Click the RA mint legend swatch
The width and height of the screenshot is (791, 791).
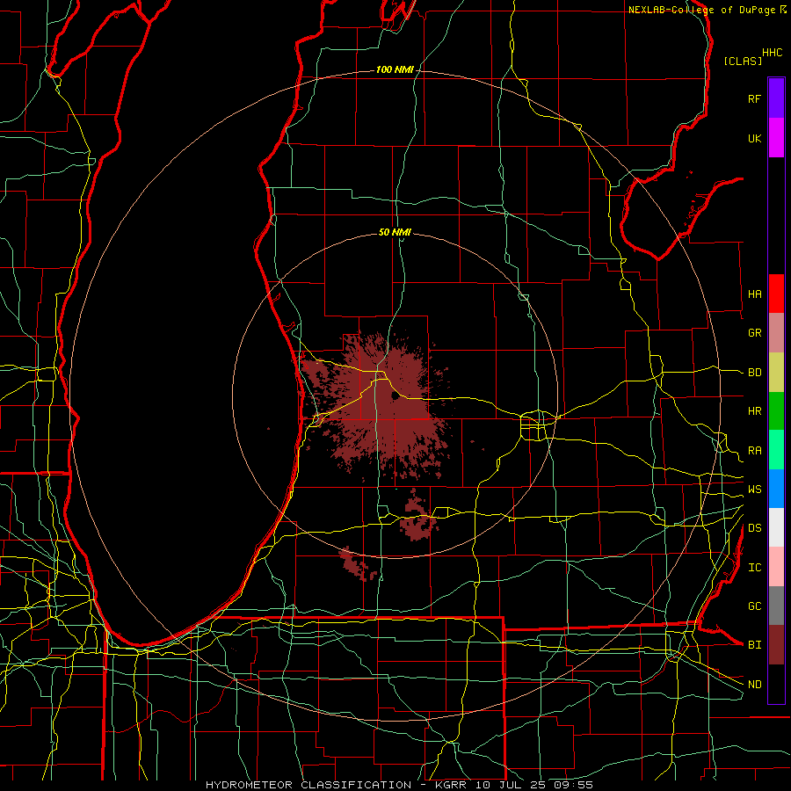[x=776, y=450]
